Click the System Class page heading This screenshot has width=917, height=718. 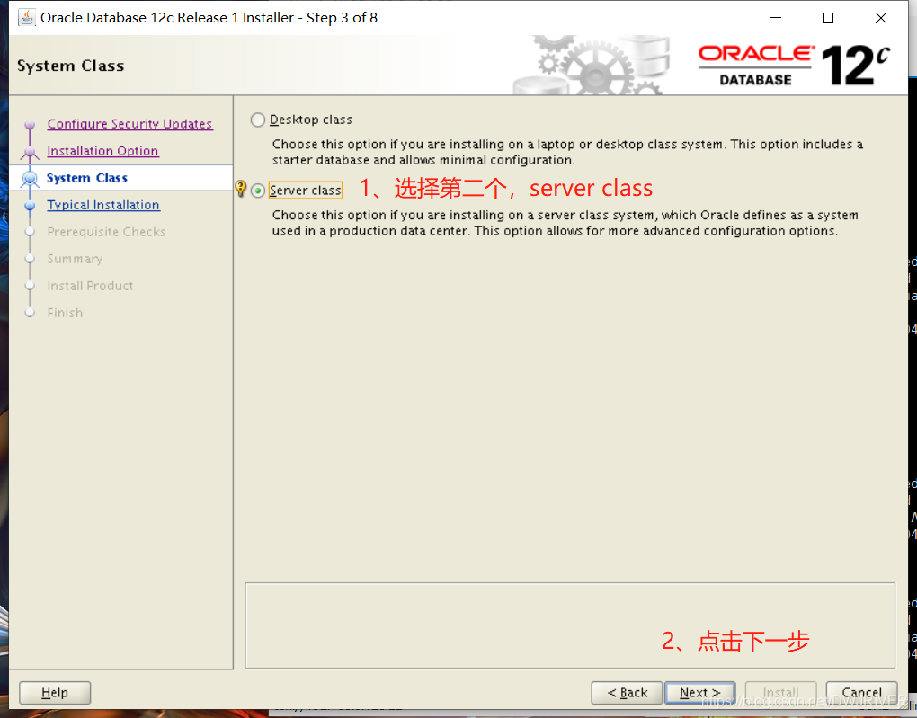(x=71, y=66)
